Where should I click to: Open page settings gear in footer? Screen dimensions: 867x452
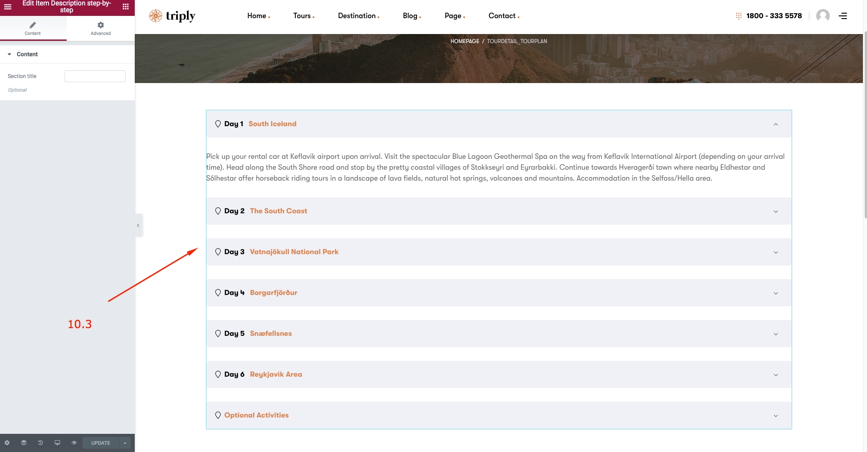pyautogui.click(x=7, y=443)
